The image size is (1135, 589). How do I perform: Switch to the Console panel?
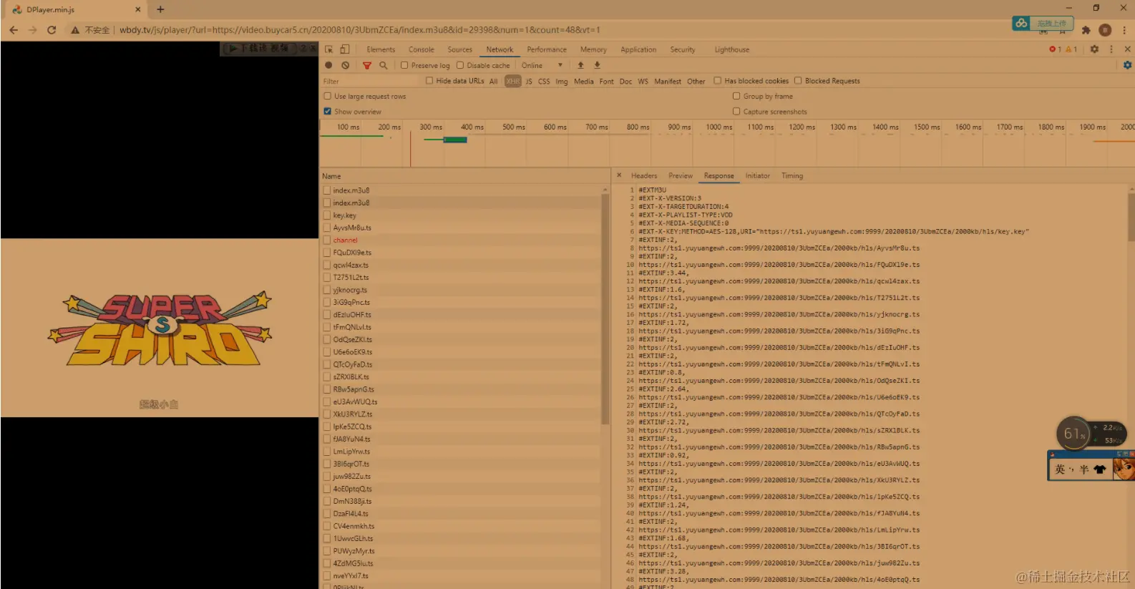point(422,49)
